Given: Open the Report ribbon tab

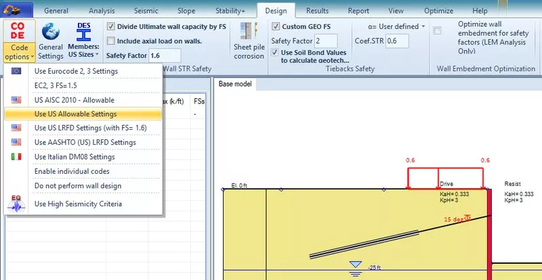Looking at the screenshot, I should [x=358, y=11].
